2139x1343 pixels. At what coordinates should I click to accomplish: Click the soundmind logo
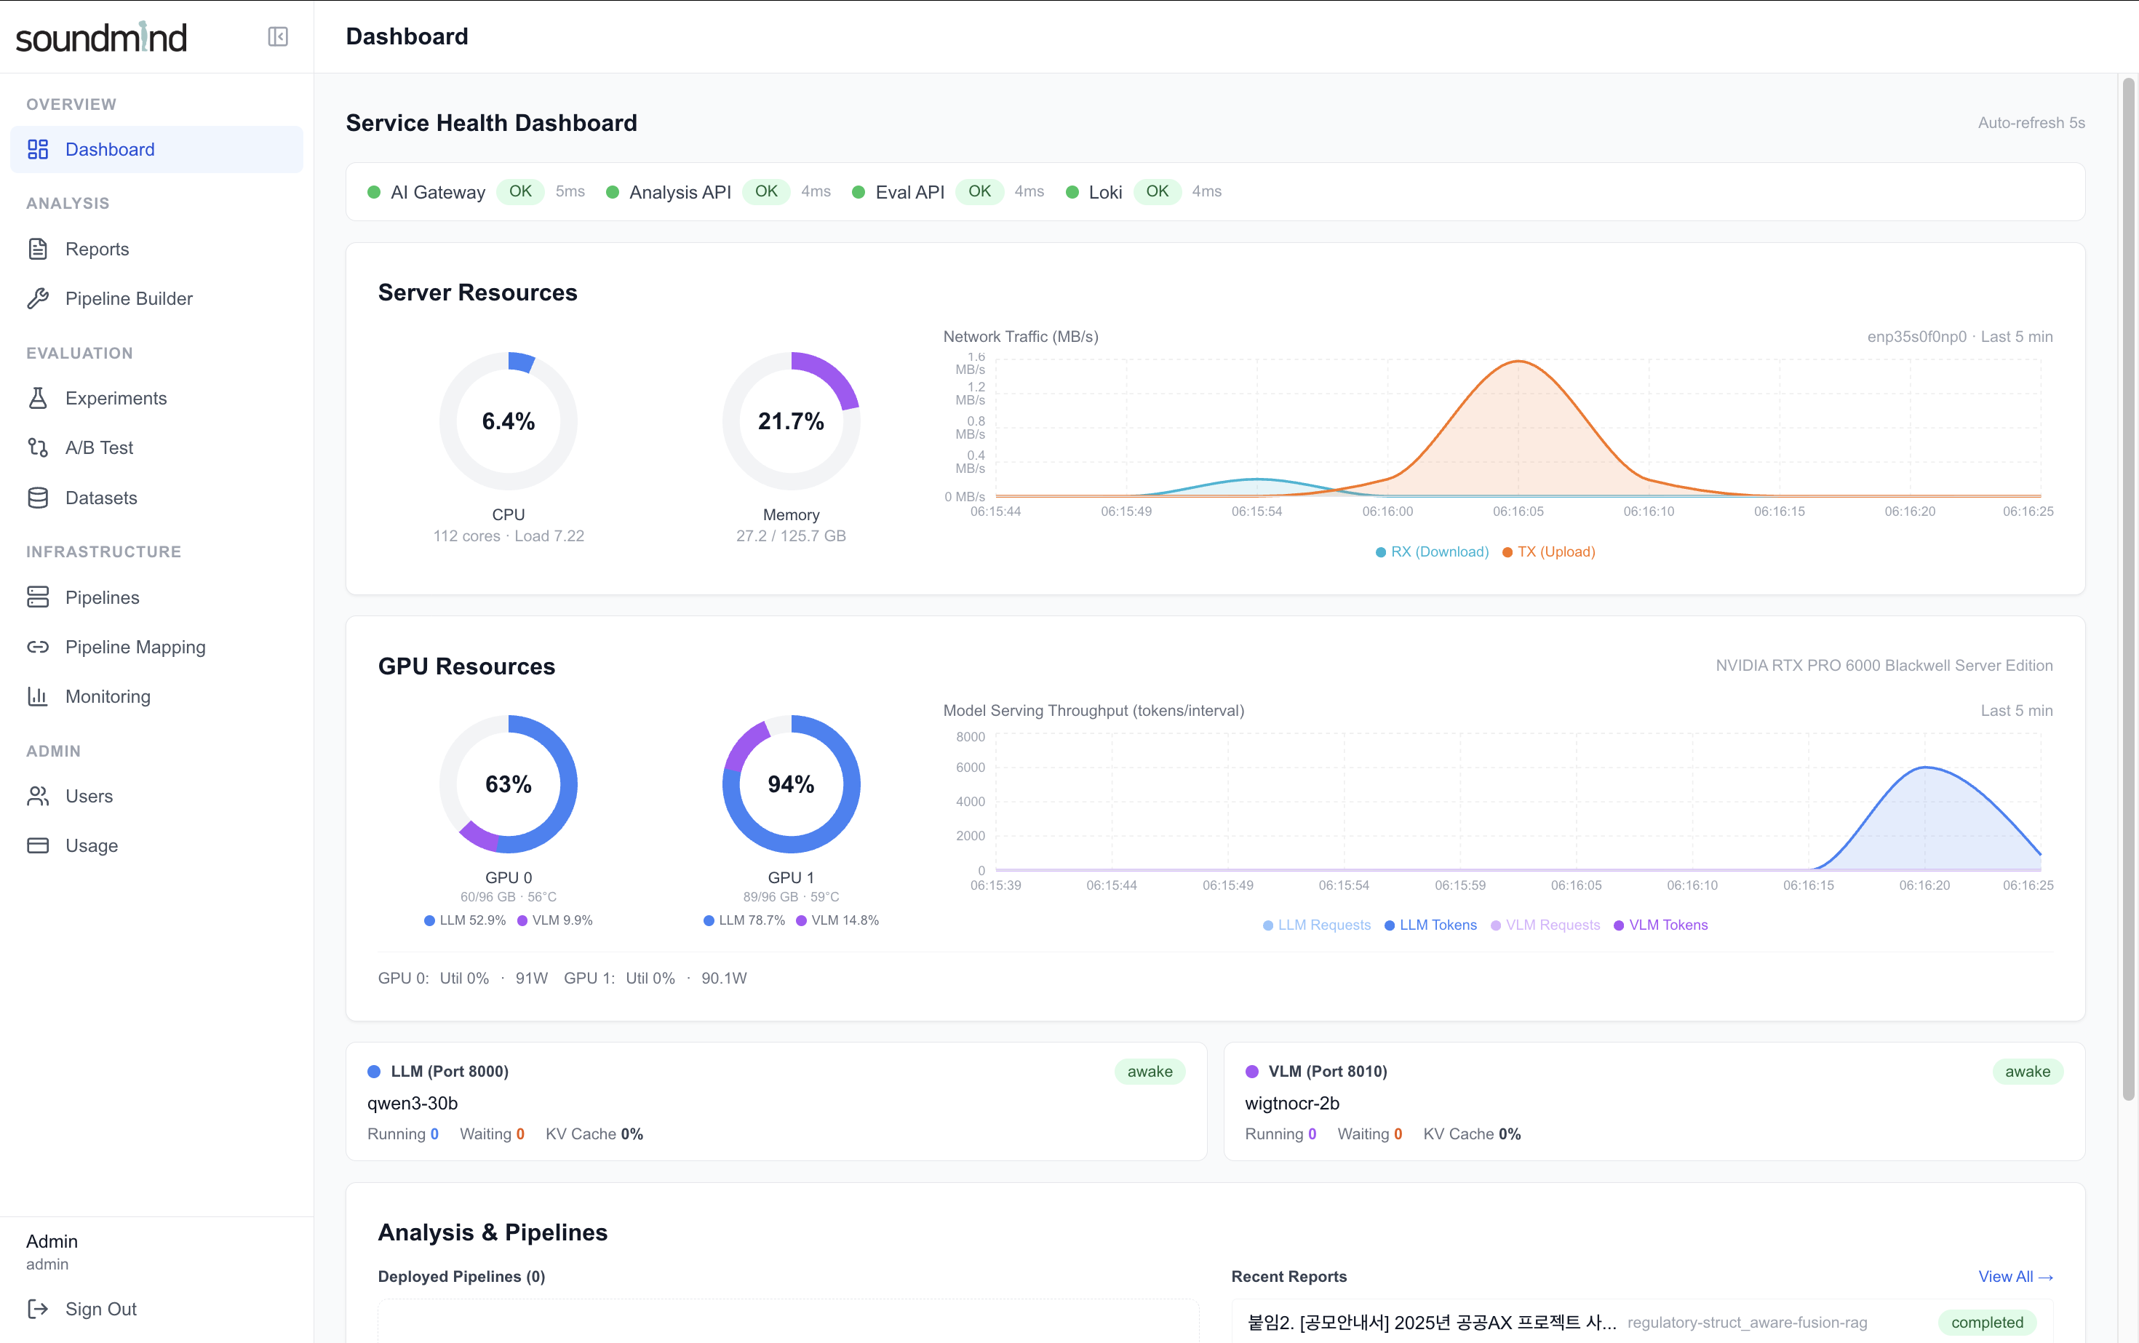pos(101,37)
